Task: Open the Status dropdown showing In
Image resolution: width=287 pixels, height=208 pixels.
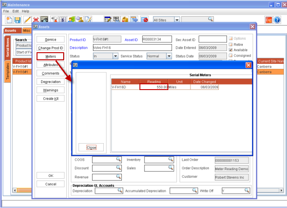Action: pyautogui.click(x=116, y=56)
